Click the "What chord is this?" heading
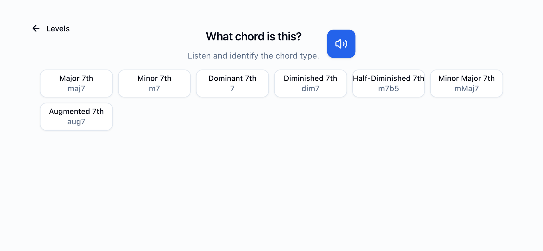543x251 pixels. pos(254,36)
